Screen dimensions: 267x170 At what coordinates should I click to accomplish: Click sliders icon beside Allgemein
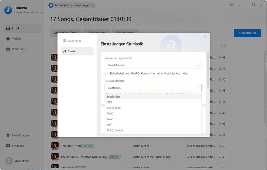[x=65, y=41]
